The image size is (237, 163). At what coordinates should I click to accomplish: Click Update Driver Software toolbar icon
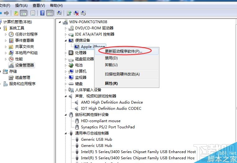pos(69,13)
